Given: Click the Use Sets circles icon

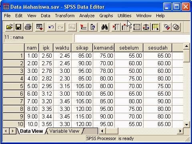Looking at the screenshot, I should [176, 27].
